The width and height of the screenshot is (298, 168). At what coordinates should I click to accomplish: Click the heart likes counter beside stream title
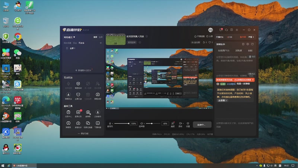(211, 43)
